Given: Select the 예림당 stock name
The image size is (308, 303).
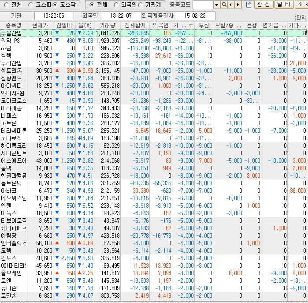Looking at the screenshot, I should click(x=9, y=236).
